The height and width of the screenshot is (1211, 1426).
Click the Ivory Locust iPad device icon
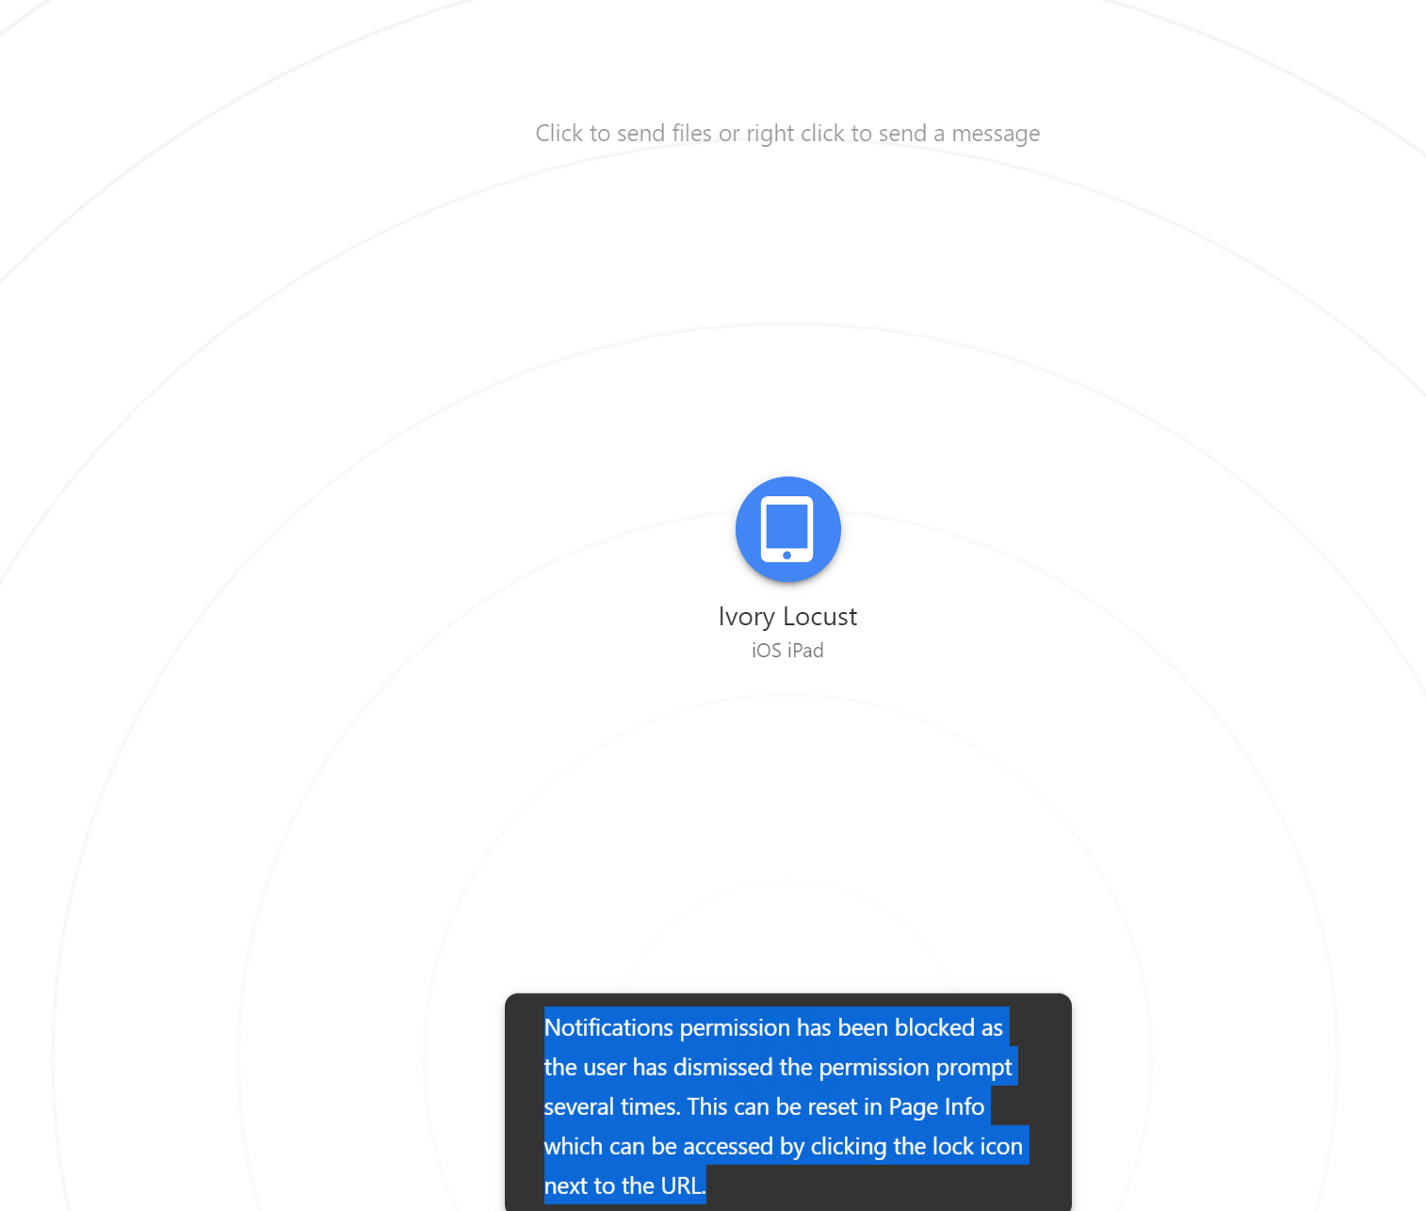(787, 529)
